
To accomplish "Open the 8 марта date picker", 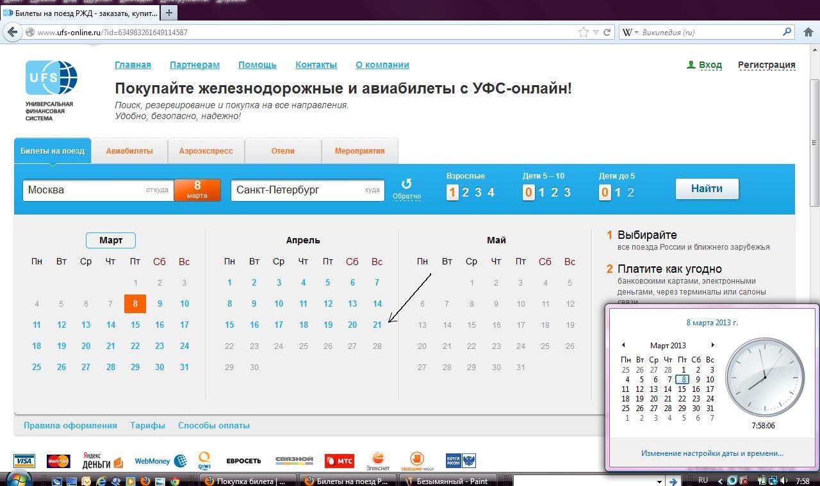I will click(197, 190).
